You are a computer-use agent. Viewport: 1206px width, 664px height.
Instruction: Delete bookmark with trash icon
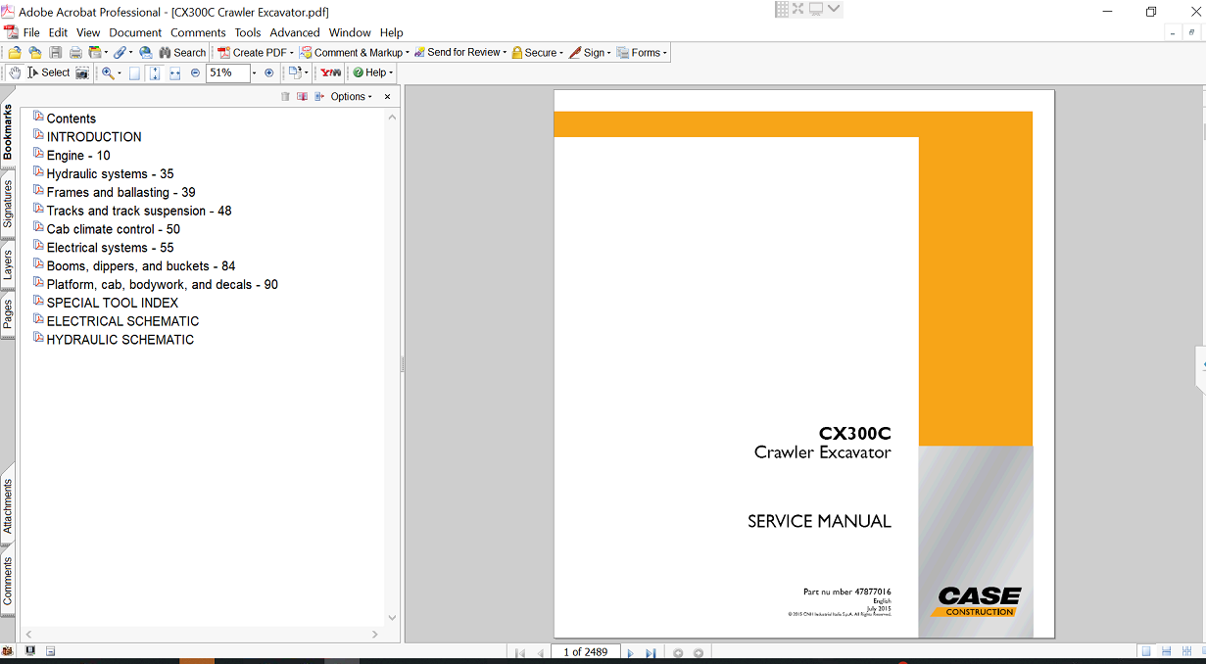pyautogui.click(x=285, y=97)
